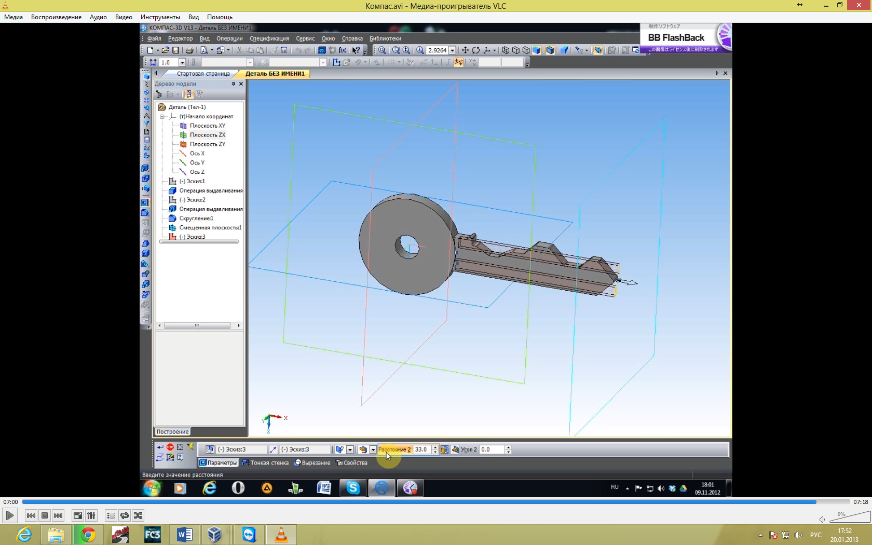Viewport: 872px width, 545px height.
Task: Open Chrome from Windows taskbar
Action: point(88,535)
